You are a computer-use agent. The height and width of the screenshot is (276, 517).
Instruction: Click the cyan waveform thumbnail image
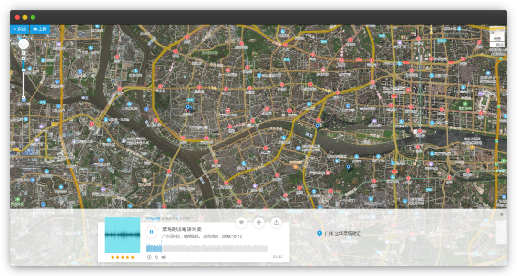[123, 235]
